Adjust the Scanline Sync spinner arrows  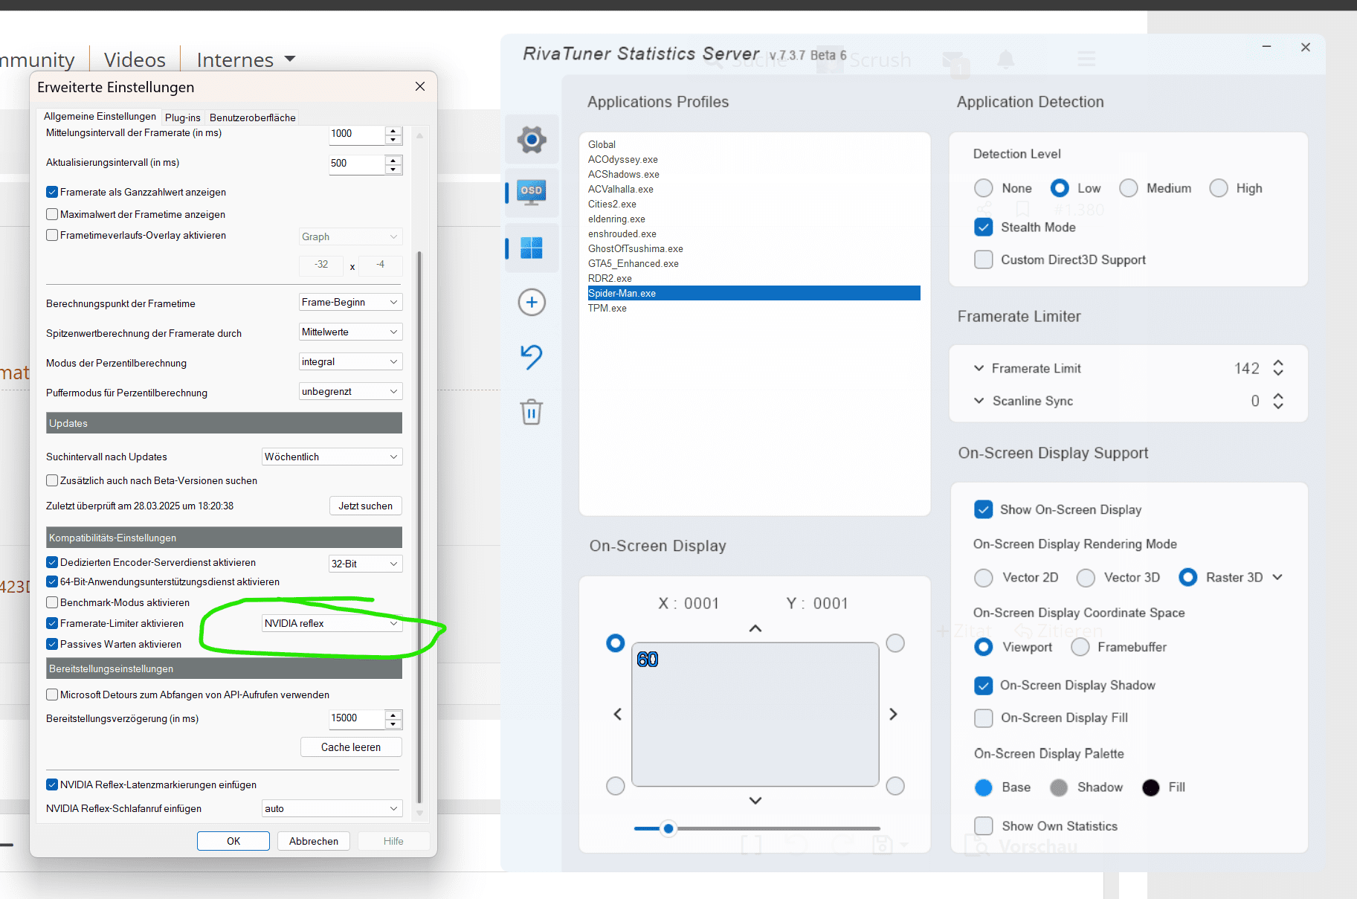coord(1278,401)
